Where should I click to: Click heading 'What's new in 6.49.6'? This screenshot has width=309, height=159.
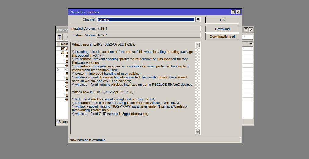click(x=103, y=92)
